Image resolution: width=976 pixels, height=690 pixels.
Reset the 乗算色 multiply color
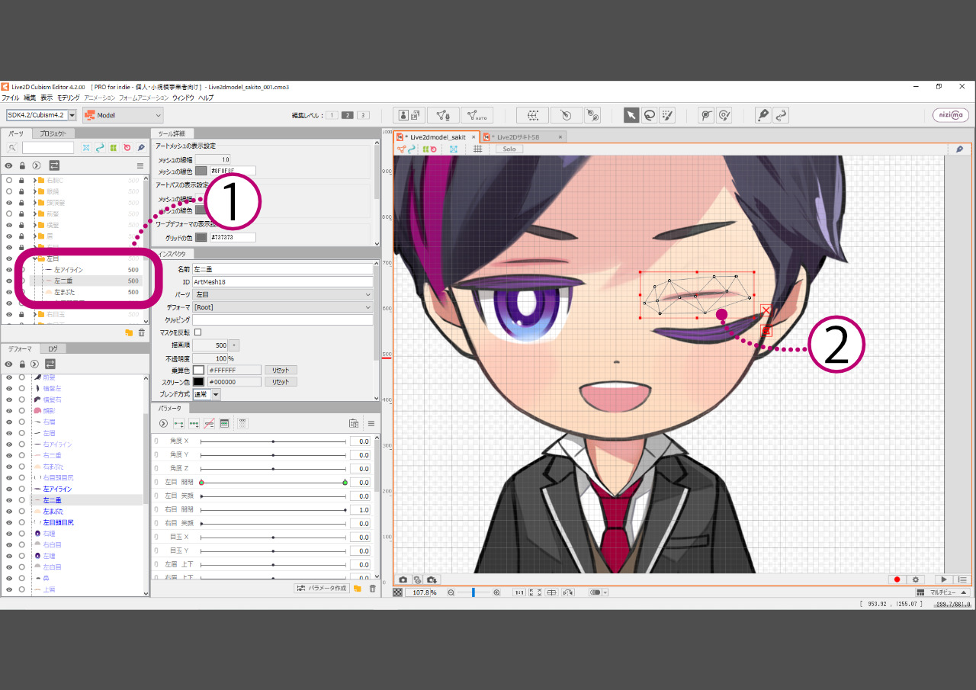(280, 370)
